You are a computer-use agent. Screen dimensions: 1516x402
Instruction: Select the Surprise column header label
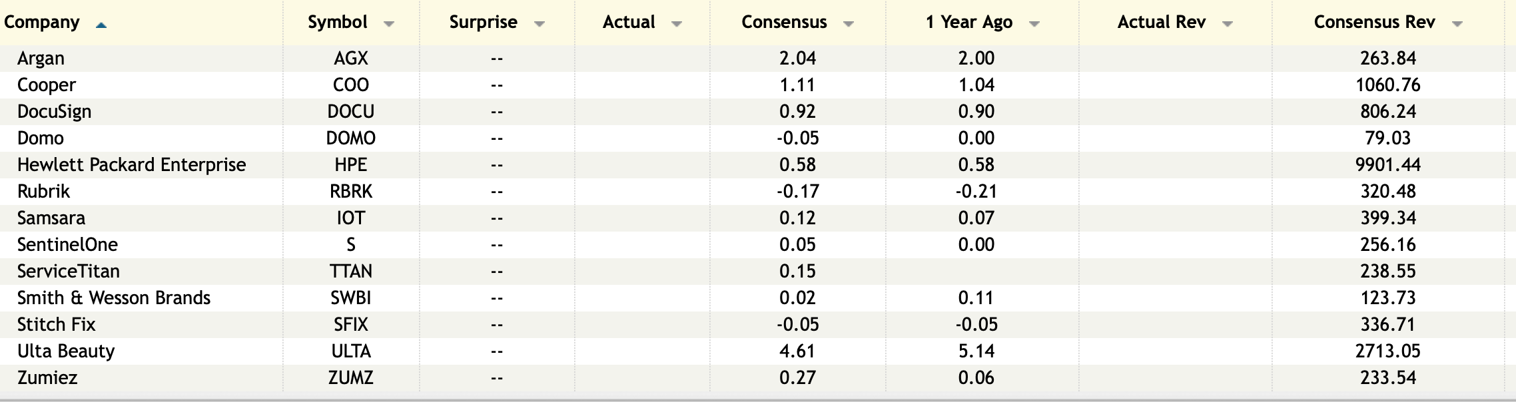pyautogui.click(x=483, y=22)
